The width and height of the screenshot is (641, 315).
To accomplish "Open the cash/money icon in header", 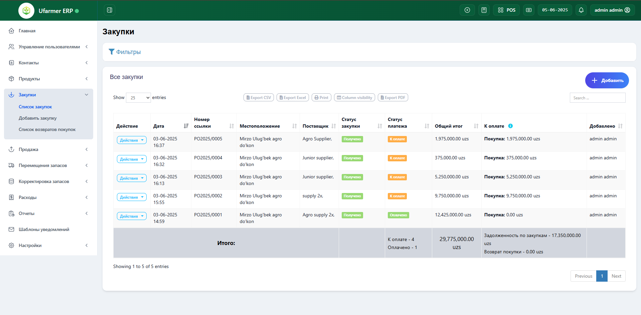I will tap(528, 10).
